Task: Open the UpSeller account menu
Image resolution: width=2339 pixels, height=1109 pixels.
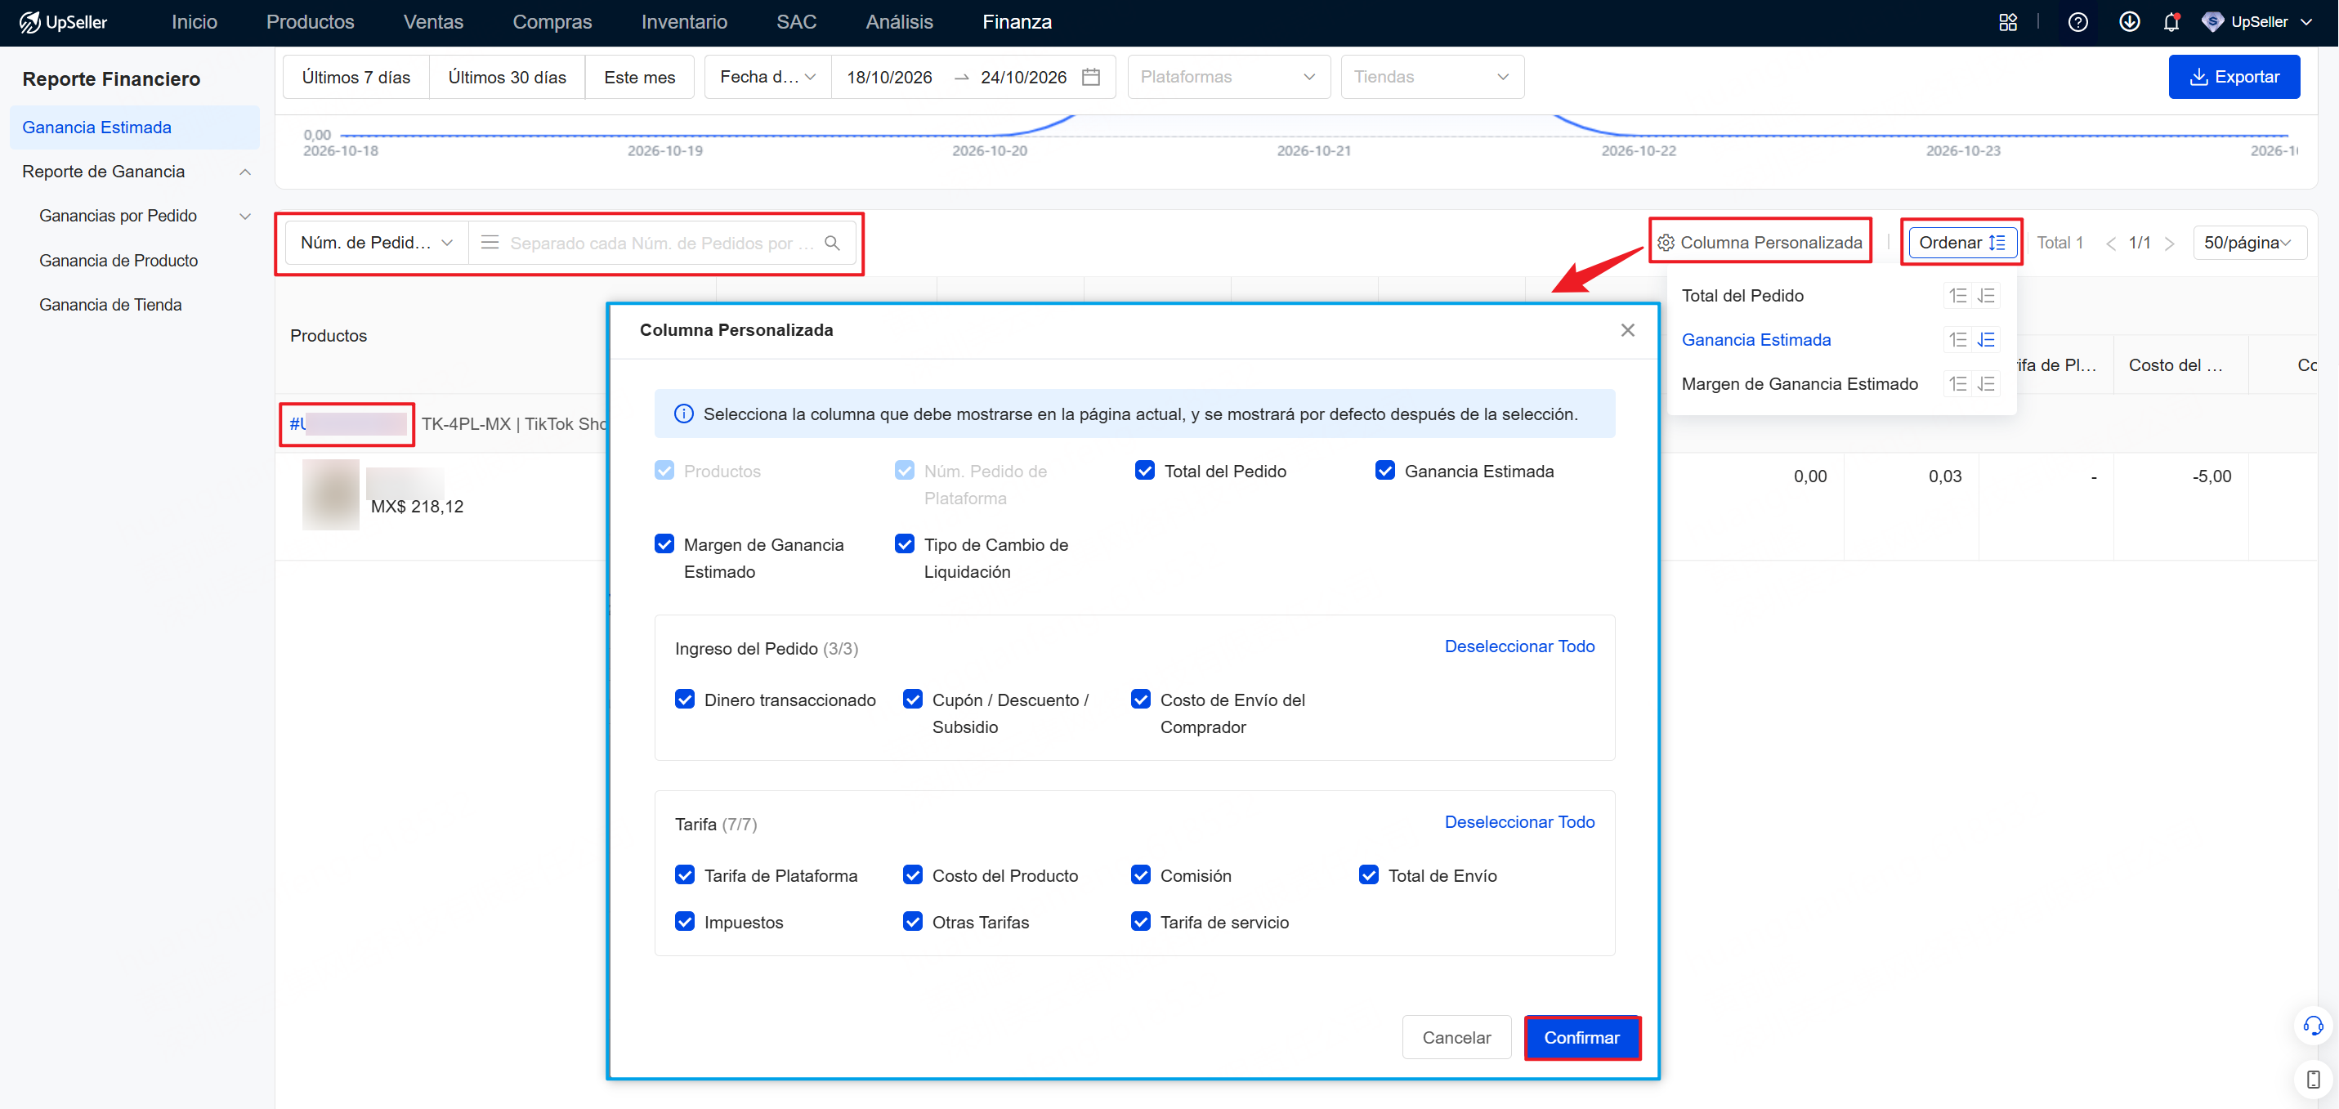Action: (x=2258, y=22)
